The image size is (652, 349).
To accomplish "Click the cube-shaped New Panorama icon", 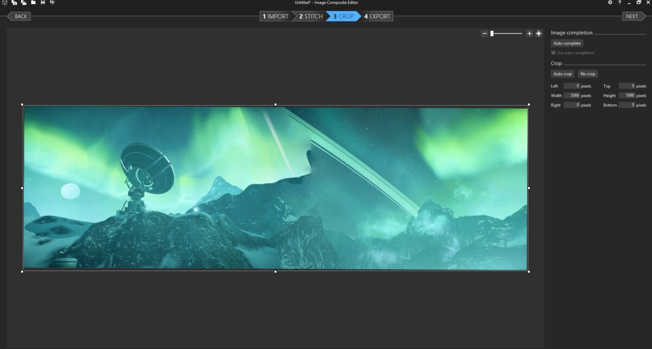I will click(x=4, y=3).
